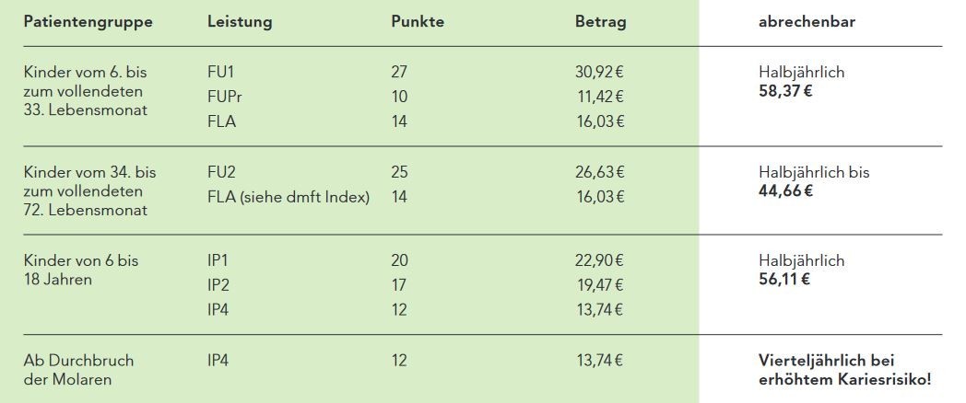The image size is (966, 403).
Task: Select the IP1 service cell
Action: click(218, 261)
